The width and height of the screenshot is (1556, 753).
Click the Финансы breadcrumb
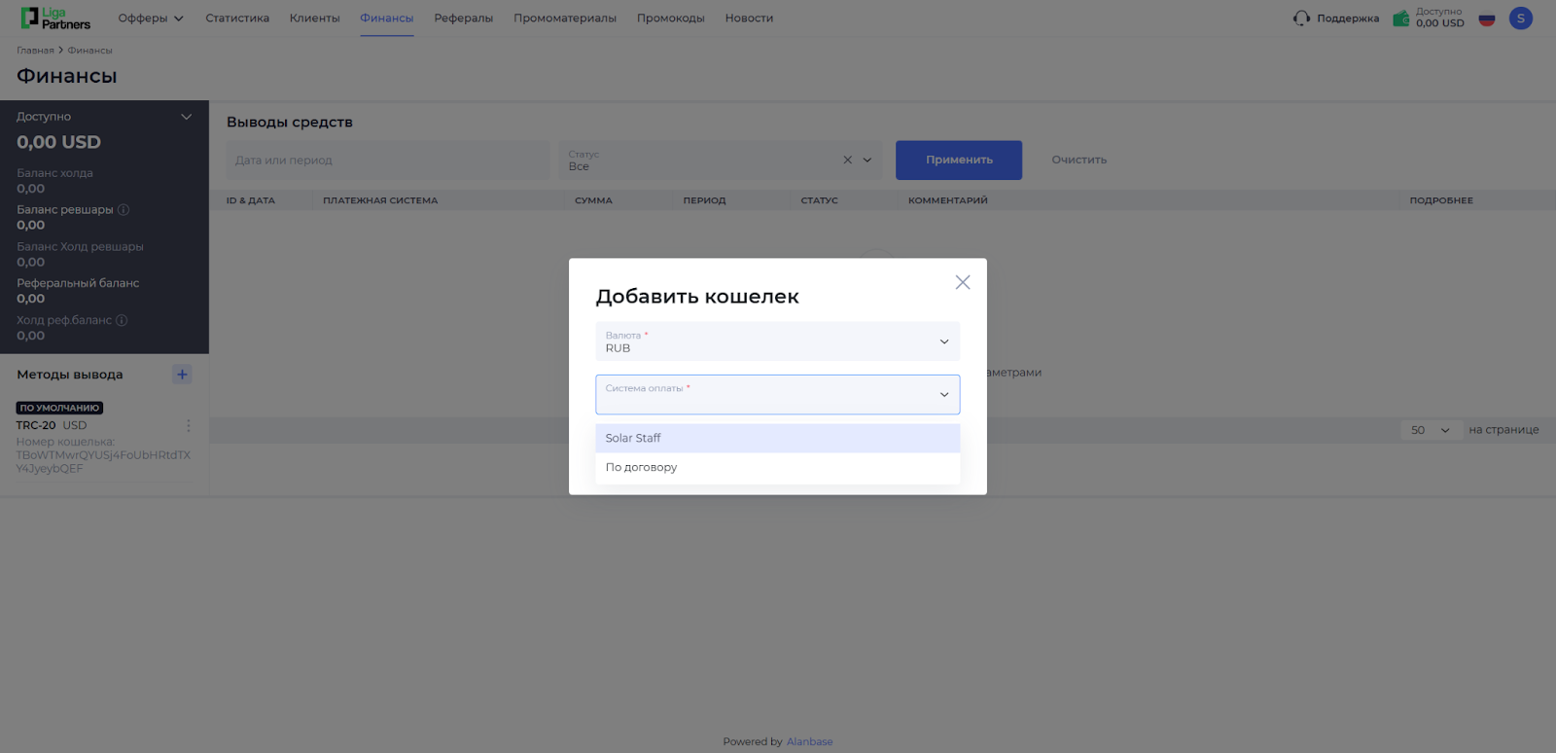pos(89,51)
